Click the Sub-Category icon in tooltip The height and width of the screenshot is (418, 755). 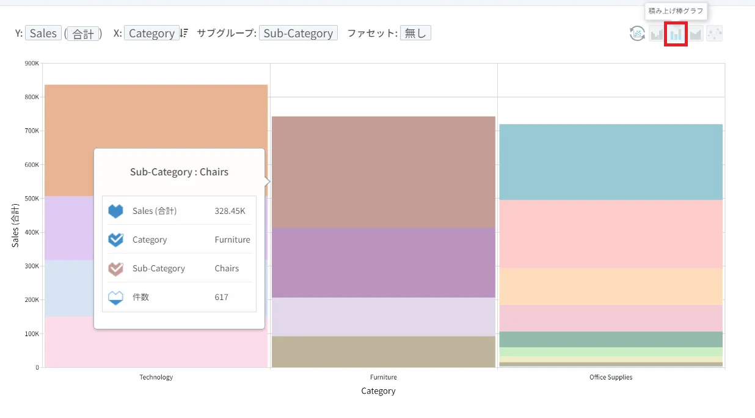pos(115,269)
